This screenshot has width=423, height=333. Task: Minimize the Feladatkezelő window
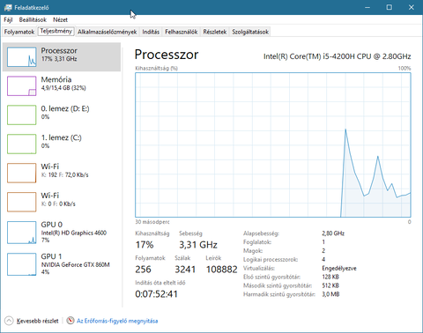click(367, 7)
